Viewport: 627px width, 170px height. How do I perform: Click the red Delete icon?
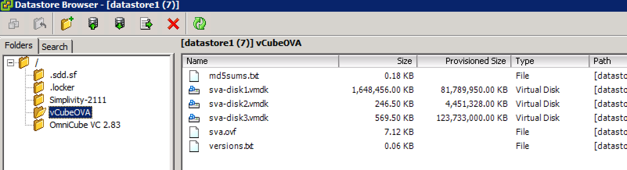pyautogui.click(x=173, y=24)
